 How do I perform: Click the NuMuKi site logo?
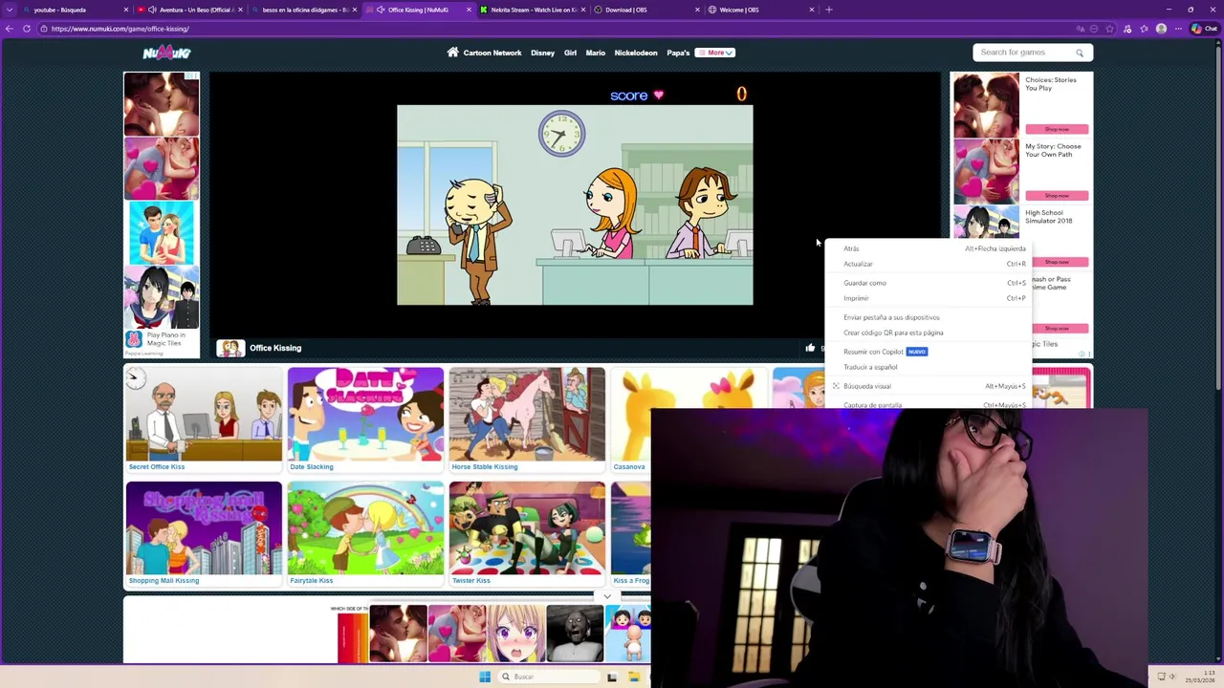[x=166, y=53]
